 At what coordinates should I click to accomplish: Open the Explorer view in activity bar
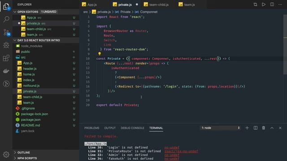[x=6, y=7]
